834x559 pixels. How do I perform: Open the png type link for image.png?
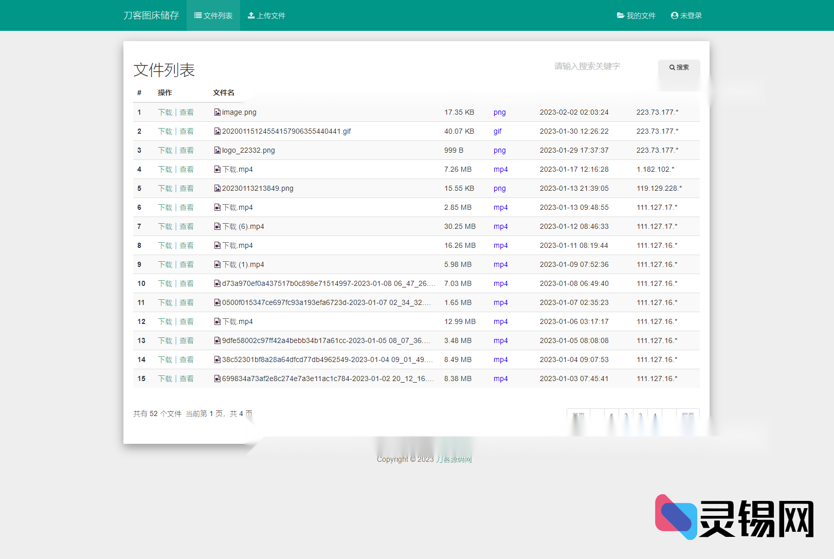(499, 112)
